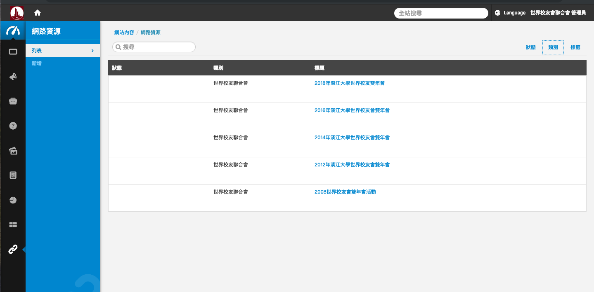Open the 世界校友會聯合會 管理員 user menu
594x292 pixels.
(558, 13)
